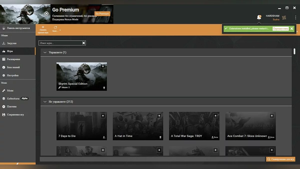The image size is (300, 169).
Task: Click the HARDSHAM user avatar
Action: point(284,18)
